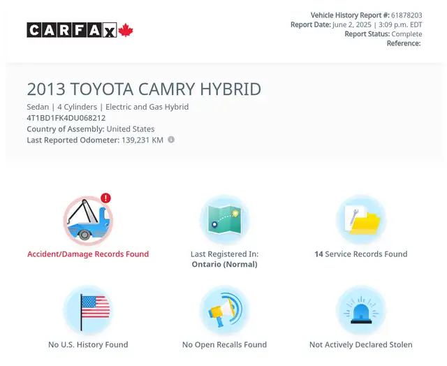Click the blue siren stolen icon
Screen dimensions: 447x366
pyautogui.click(x=361, y=310)
